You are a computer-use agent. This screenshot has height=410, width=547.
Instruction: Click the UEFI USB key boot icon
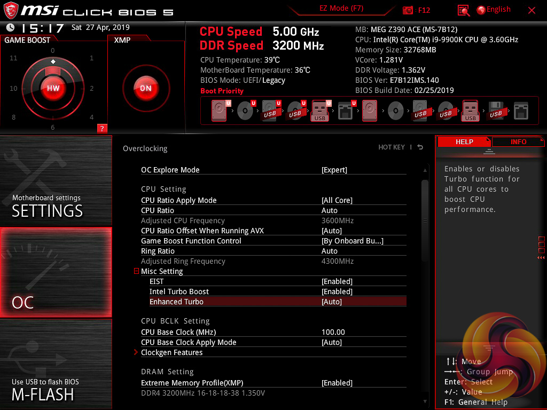point(321,111)
